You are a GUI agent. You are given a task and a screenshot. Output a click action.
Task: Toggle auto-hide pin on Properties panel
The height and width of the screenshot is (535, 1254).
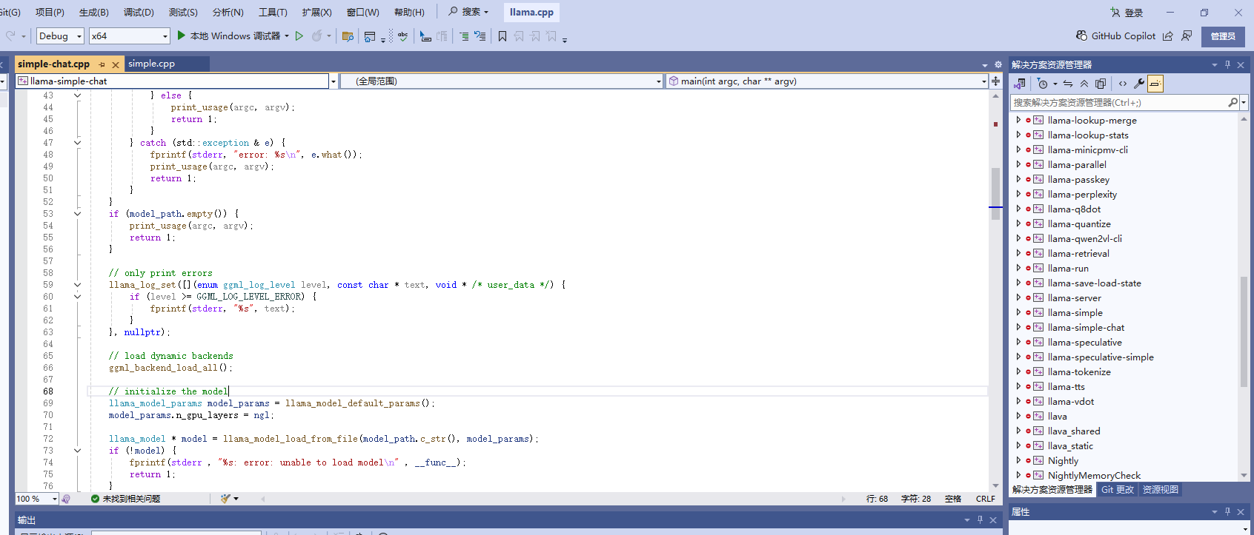click(x=1227, y=511)
